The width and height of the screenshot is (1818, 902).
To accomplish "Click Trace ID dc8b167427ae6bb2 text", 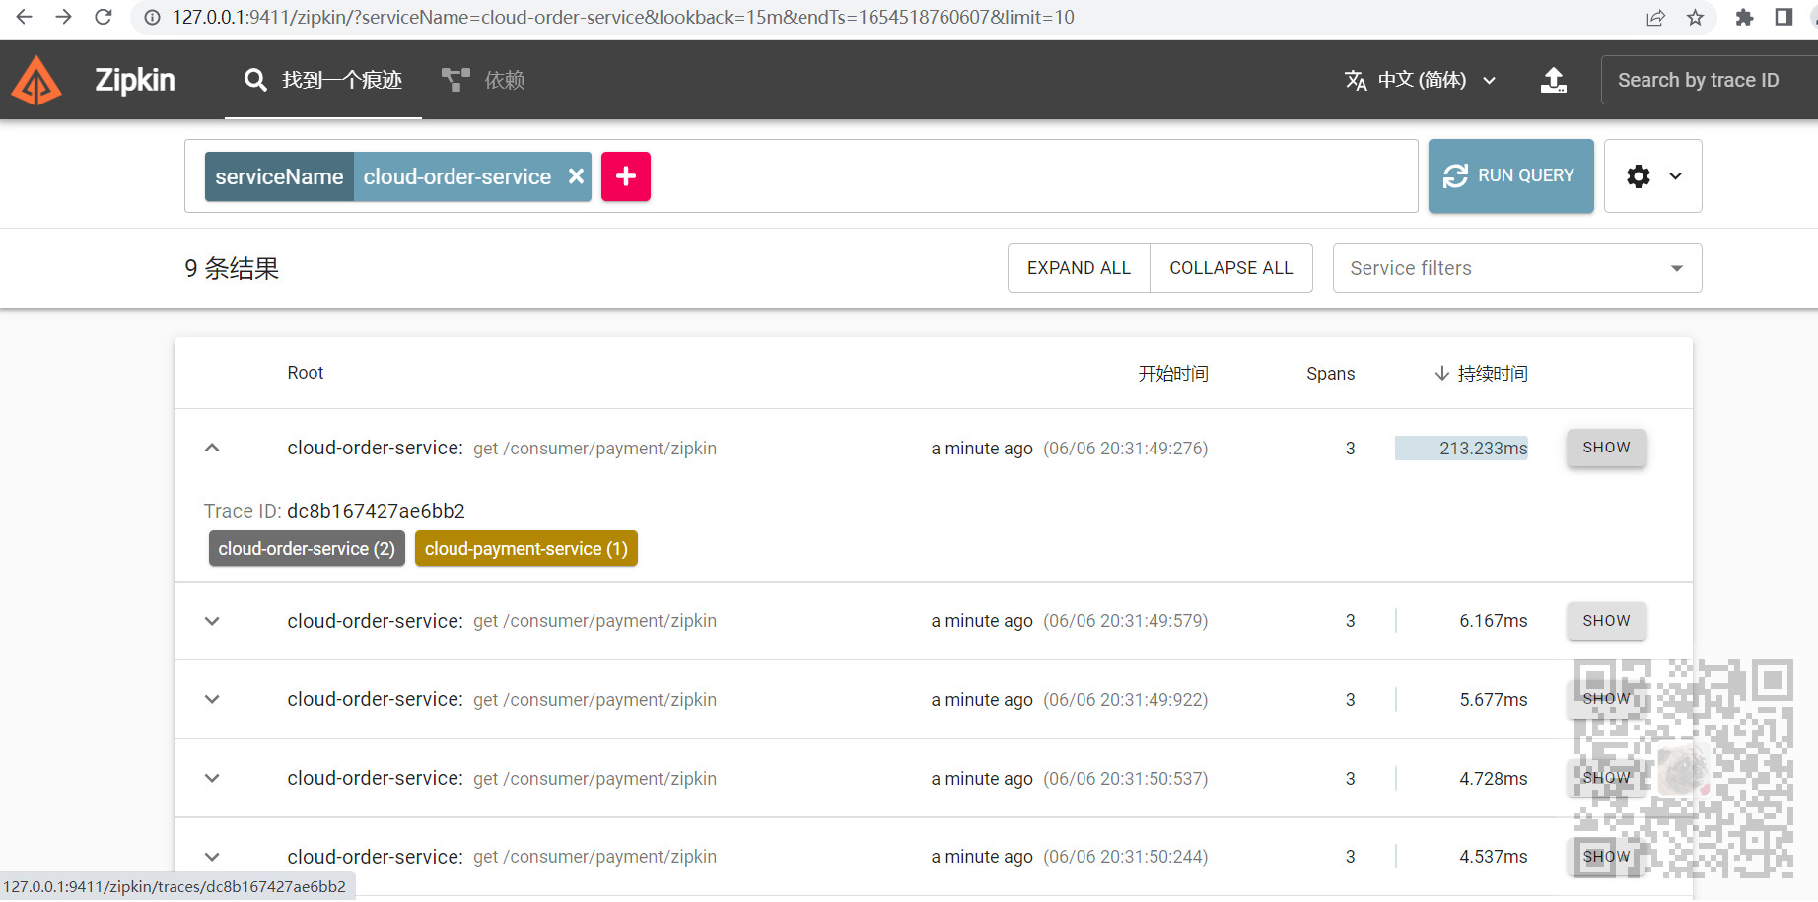I will (x=334, y=511).
